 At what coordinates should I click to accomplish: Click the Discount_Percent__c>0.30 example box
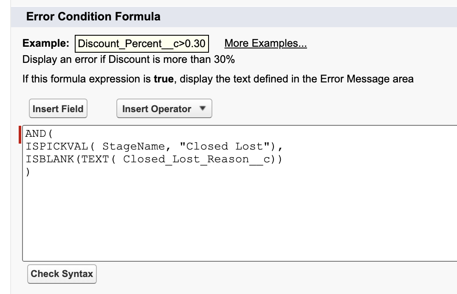(x=142, y=44)
